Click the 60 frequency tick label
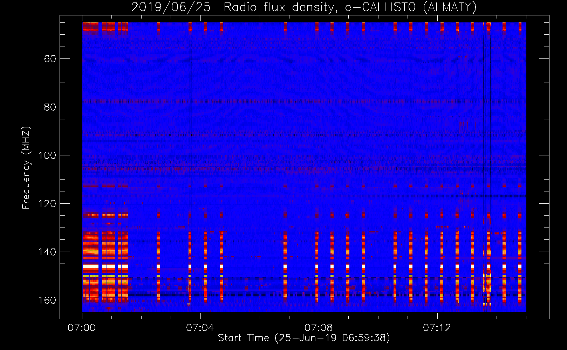The image size is (567, 350). tap(50, 59)
